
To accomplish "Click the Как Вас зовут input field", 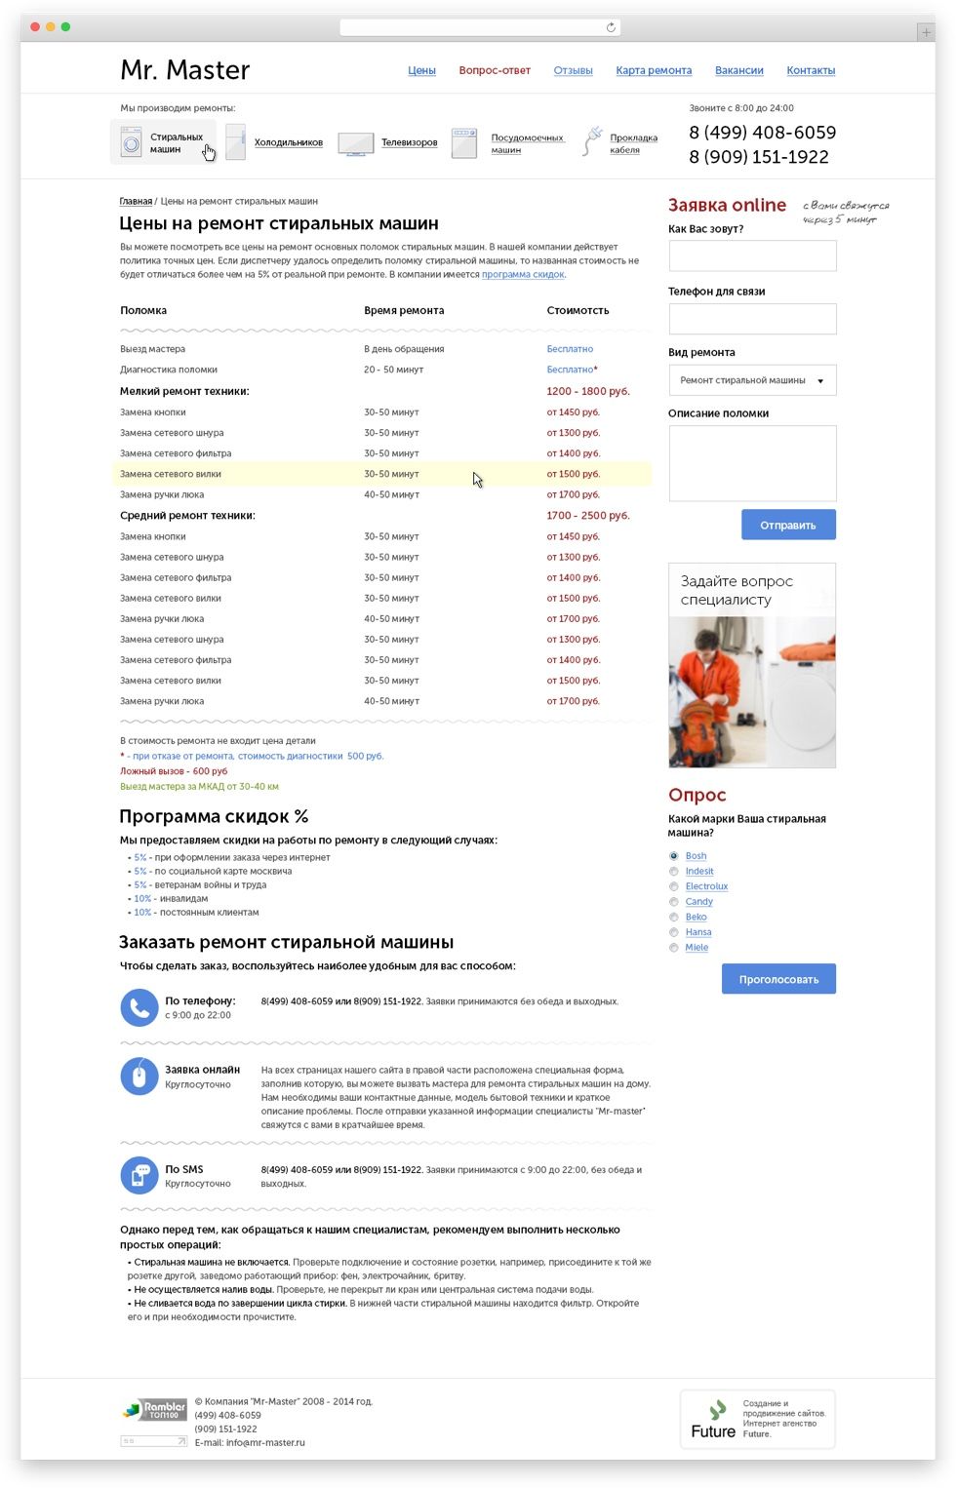I will tap(752, 255).
